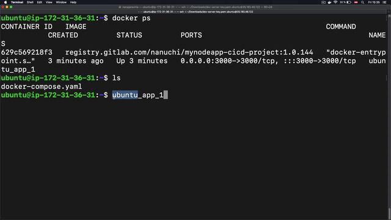Click the STATUS column header
Screen dimensions: 391x220
point(129,35)
